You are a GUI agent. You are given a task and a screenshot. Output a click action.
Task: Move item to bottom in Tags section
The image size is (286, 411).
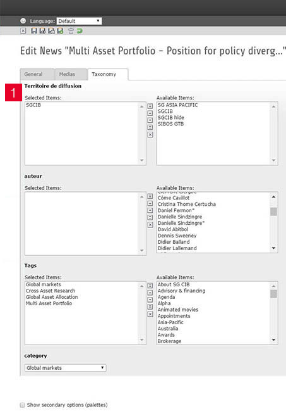click(x=150, y=307)
